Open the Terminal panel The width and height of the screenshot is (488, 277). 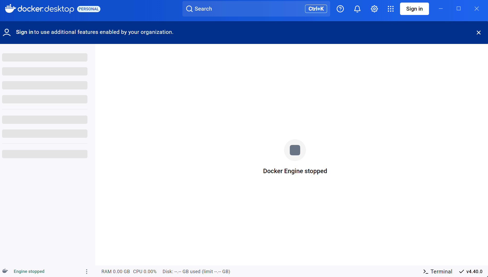[438, 272]
